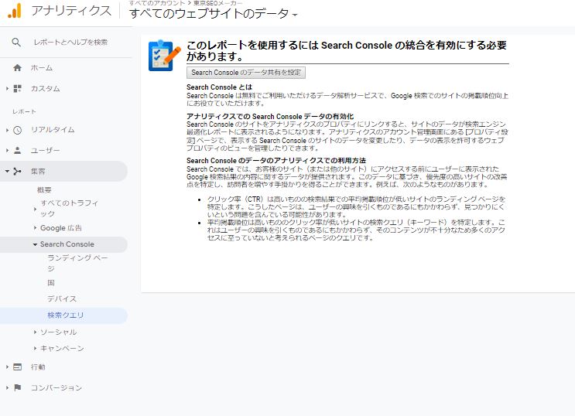Click the ユーザー person icon
Viewport: 575px width, 416px height.
pyautogui.click(x=17, y=150)
